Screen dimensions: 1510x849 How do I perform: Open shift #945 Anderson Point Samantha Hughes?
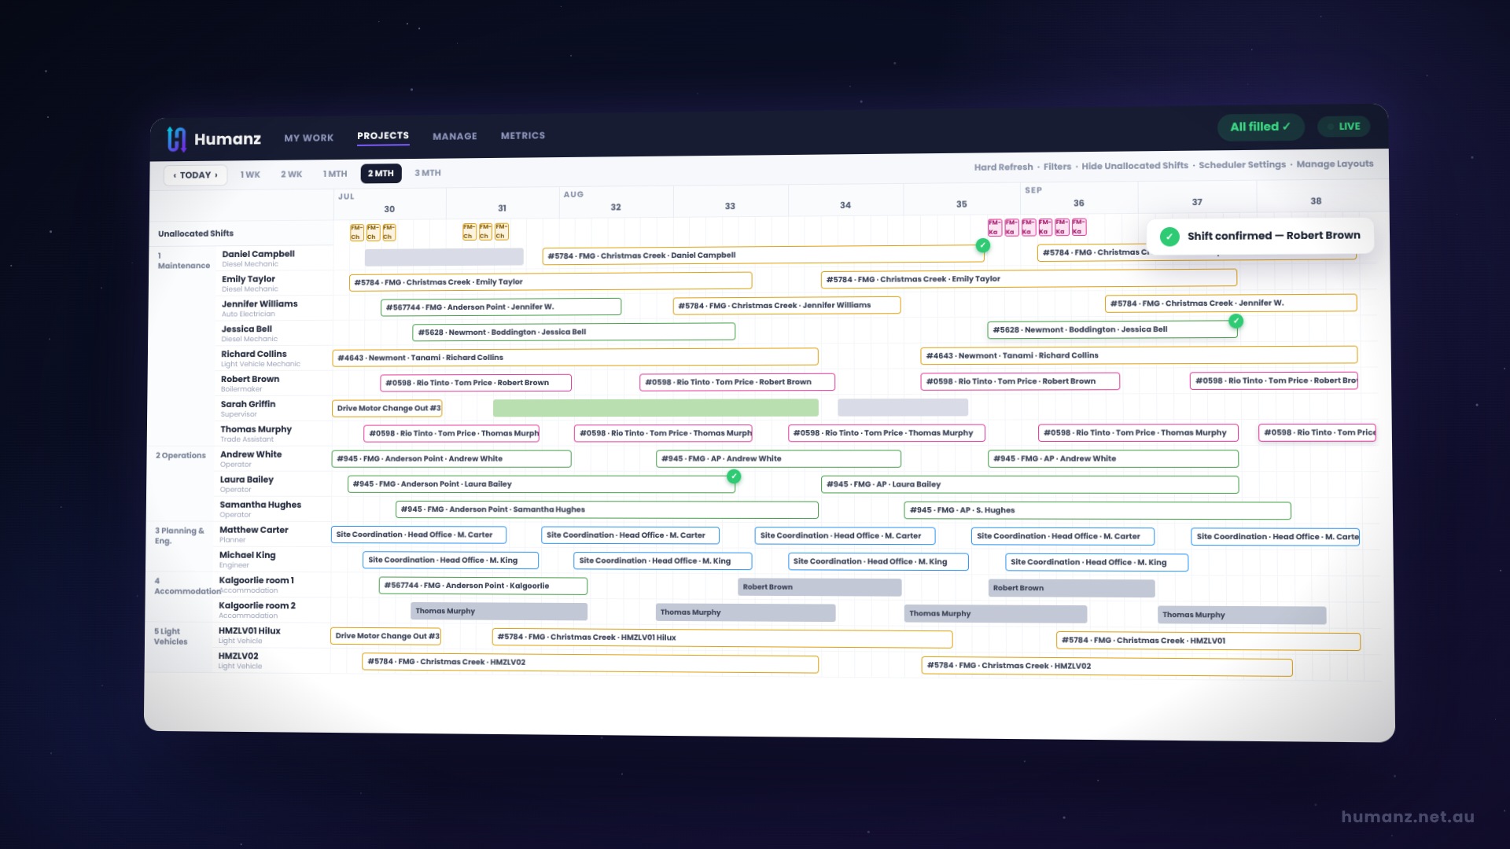pyautogui.click(x=606, y=509)
